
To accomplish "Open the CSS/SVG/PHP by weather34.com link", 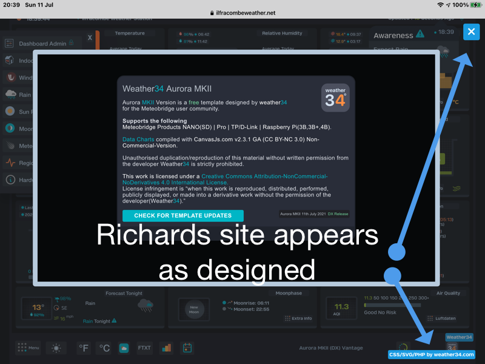I will 432,355.
